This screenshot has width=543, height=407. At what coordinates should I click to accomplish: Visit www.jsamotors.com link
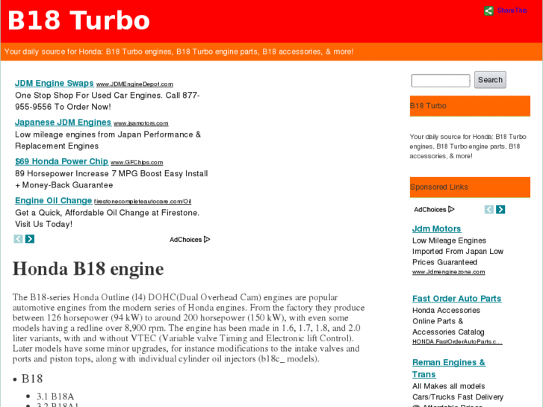(141, 123)
